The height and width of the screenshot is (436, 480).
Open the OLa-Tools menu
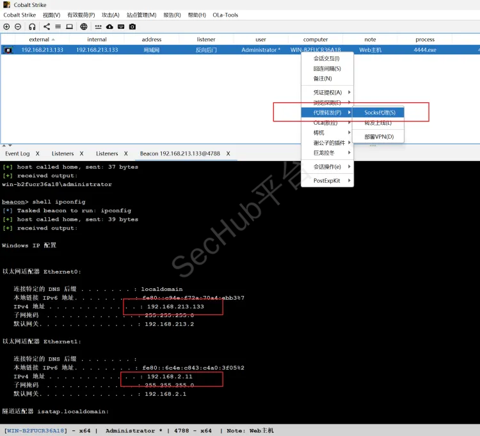(225, 15)
